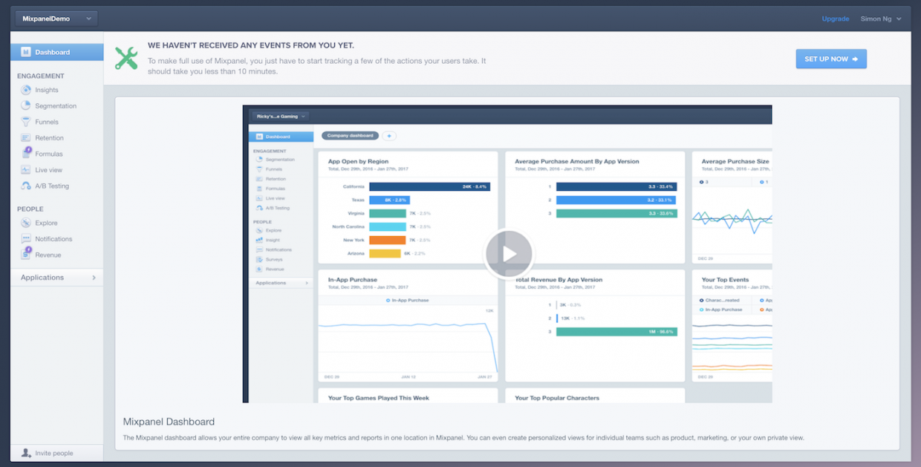This screenshot has height=467, width=921.
Task: Play the Mixpanel Dashboard video
Action: coord(508,253)
